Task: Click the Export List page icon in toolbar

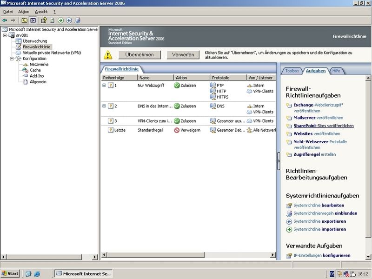Action: [53, 20]
